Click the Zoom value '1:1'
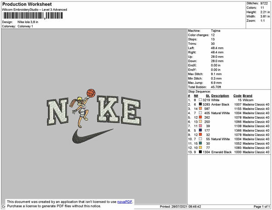This screenshot has height=210, width=272. pos(262,21)
